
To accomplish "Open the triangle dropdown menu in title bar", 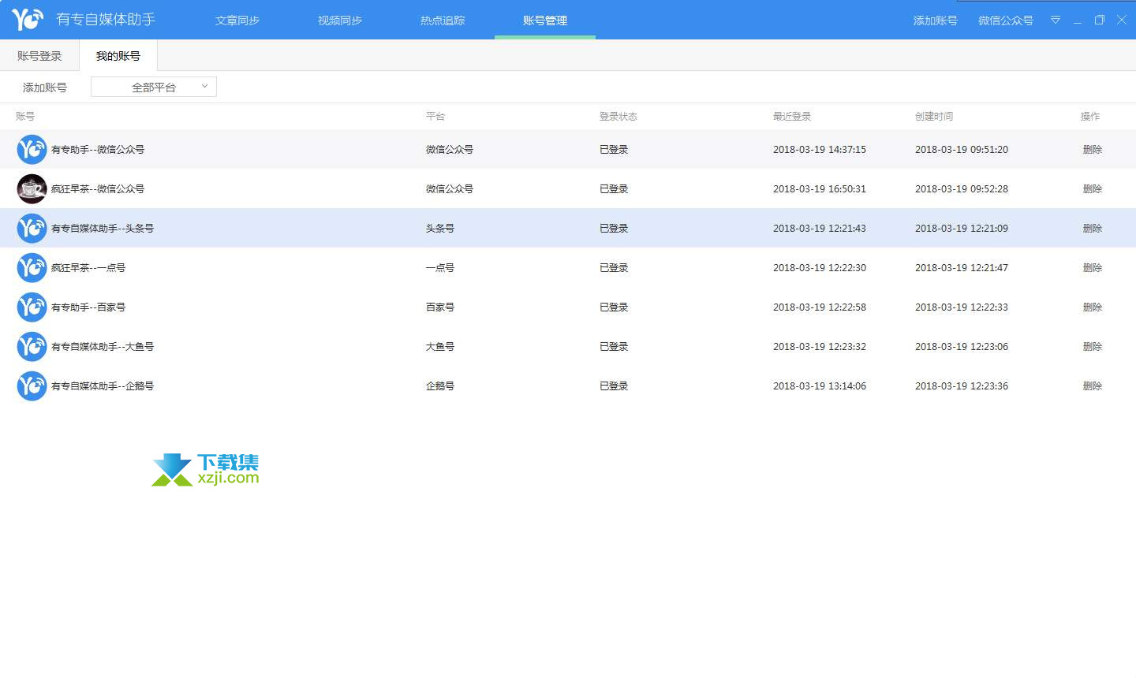I will click(x=1055, y=20).
